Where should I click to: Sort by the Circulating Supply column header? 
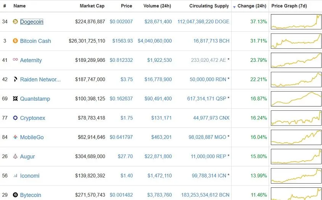click(209, 6)
